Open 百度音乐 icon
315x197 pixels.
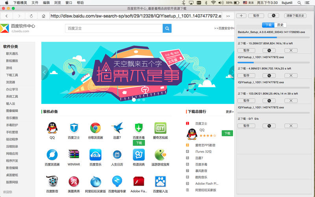tap(95, 154)
